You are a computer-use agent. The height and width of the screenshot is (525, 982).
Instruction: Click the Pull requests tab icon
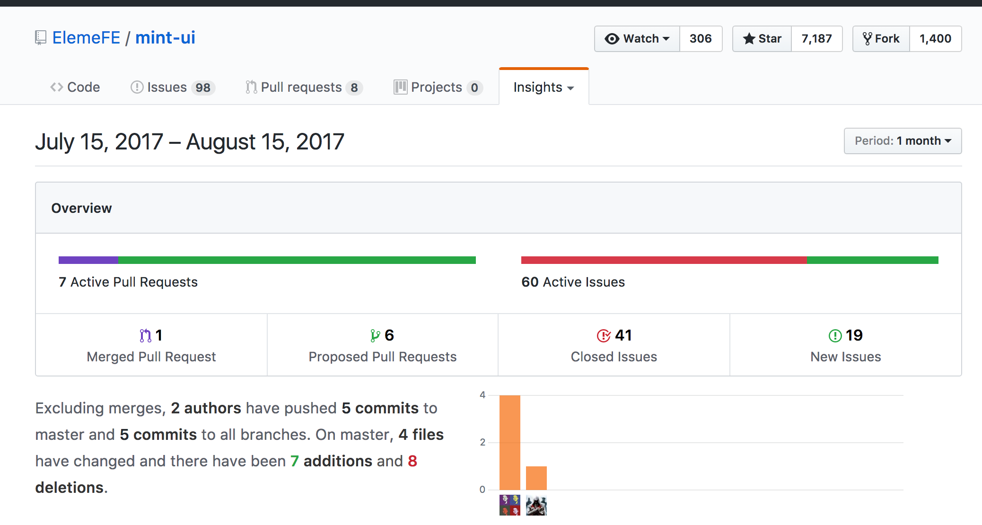click(251, 87)
